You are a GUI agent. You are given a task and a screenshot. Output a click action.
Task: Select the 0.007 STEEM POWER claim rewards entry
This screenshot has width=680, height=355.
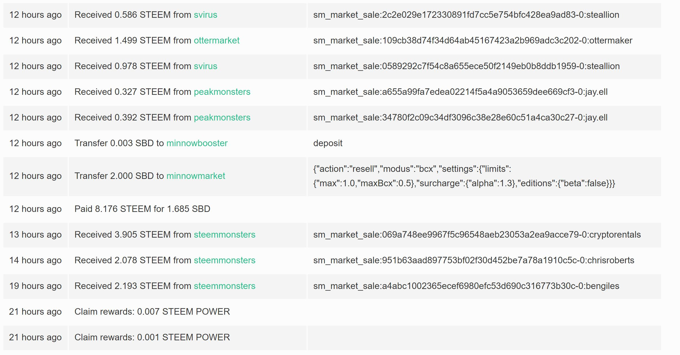point(152,312)
